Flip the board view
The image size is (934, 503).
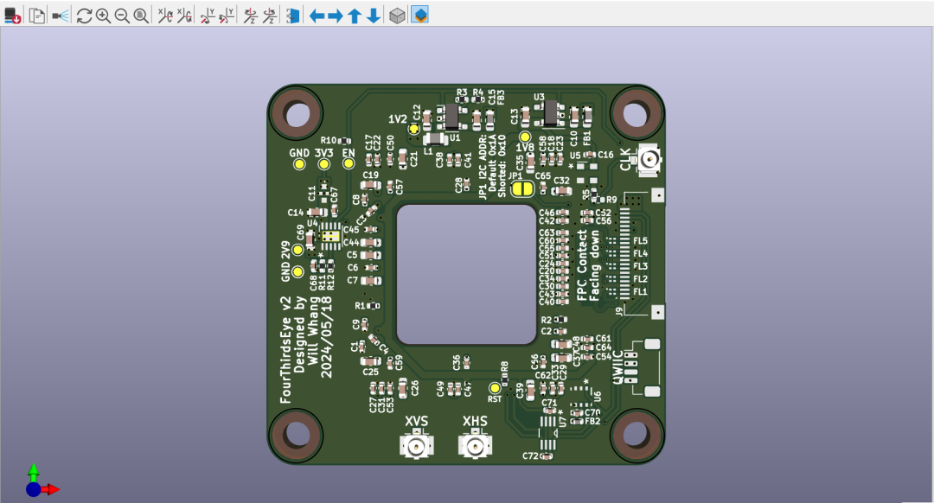[x=293, y=16]
